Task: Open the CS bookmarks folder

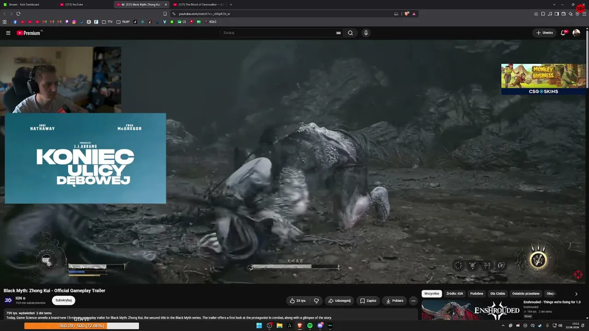Action: [182, 22]
